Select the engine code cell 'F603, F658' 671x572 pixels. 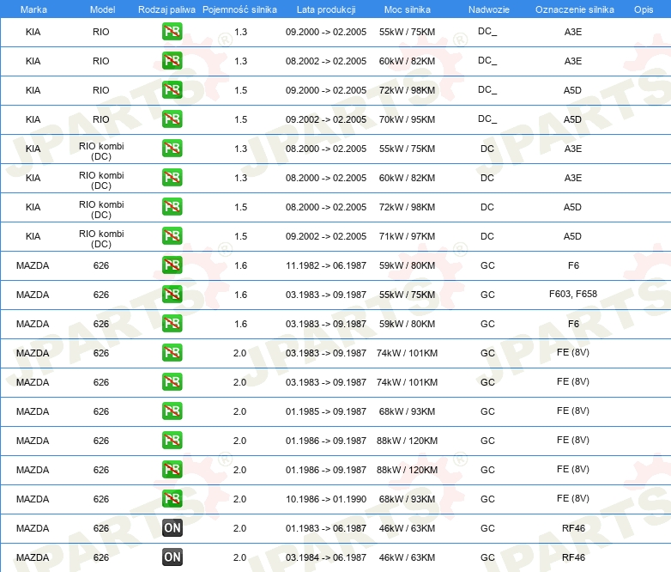tap(573, 294)
